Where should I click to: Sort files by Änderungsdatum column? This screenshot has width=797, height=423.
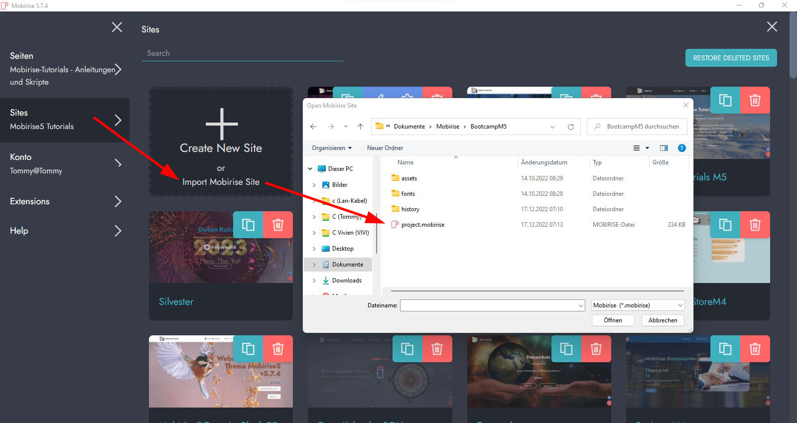point(544,162)
